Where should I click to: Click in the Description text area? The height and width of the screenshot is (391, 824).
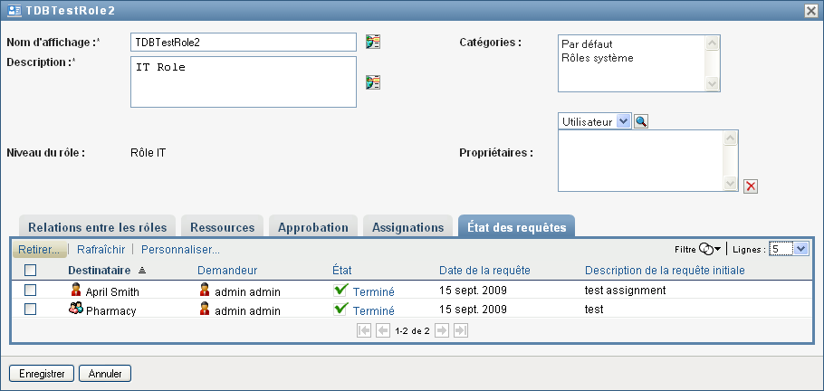tap(244, 82)
